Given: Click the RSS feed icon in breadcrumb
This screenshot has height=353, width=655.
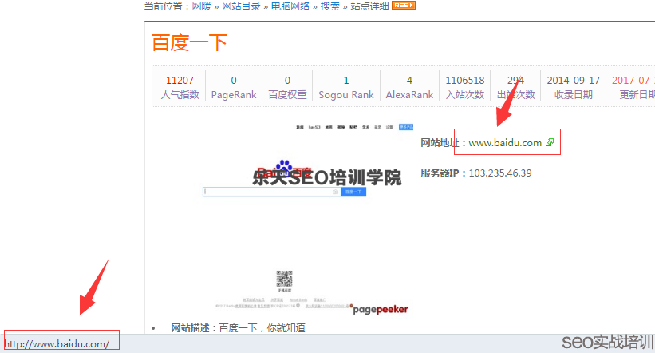Looking at the screenshot, I should (403, 6).
